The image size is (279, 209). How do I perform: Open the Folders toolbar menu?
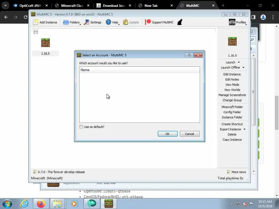click(x=72, y=22)
